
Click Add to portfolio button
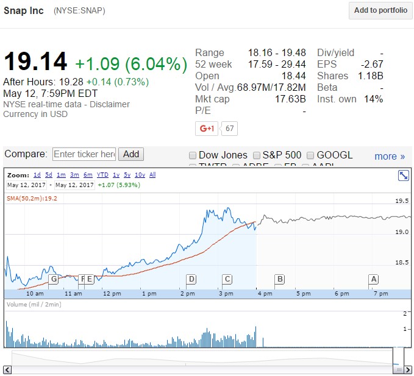click(380, 10)
